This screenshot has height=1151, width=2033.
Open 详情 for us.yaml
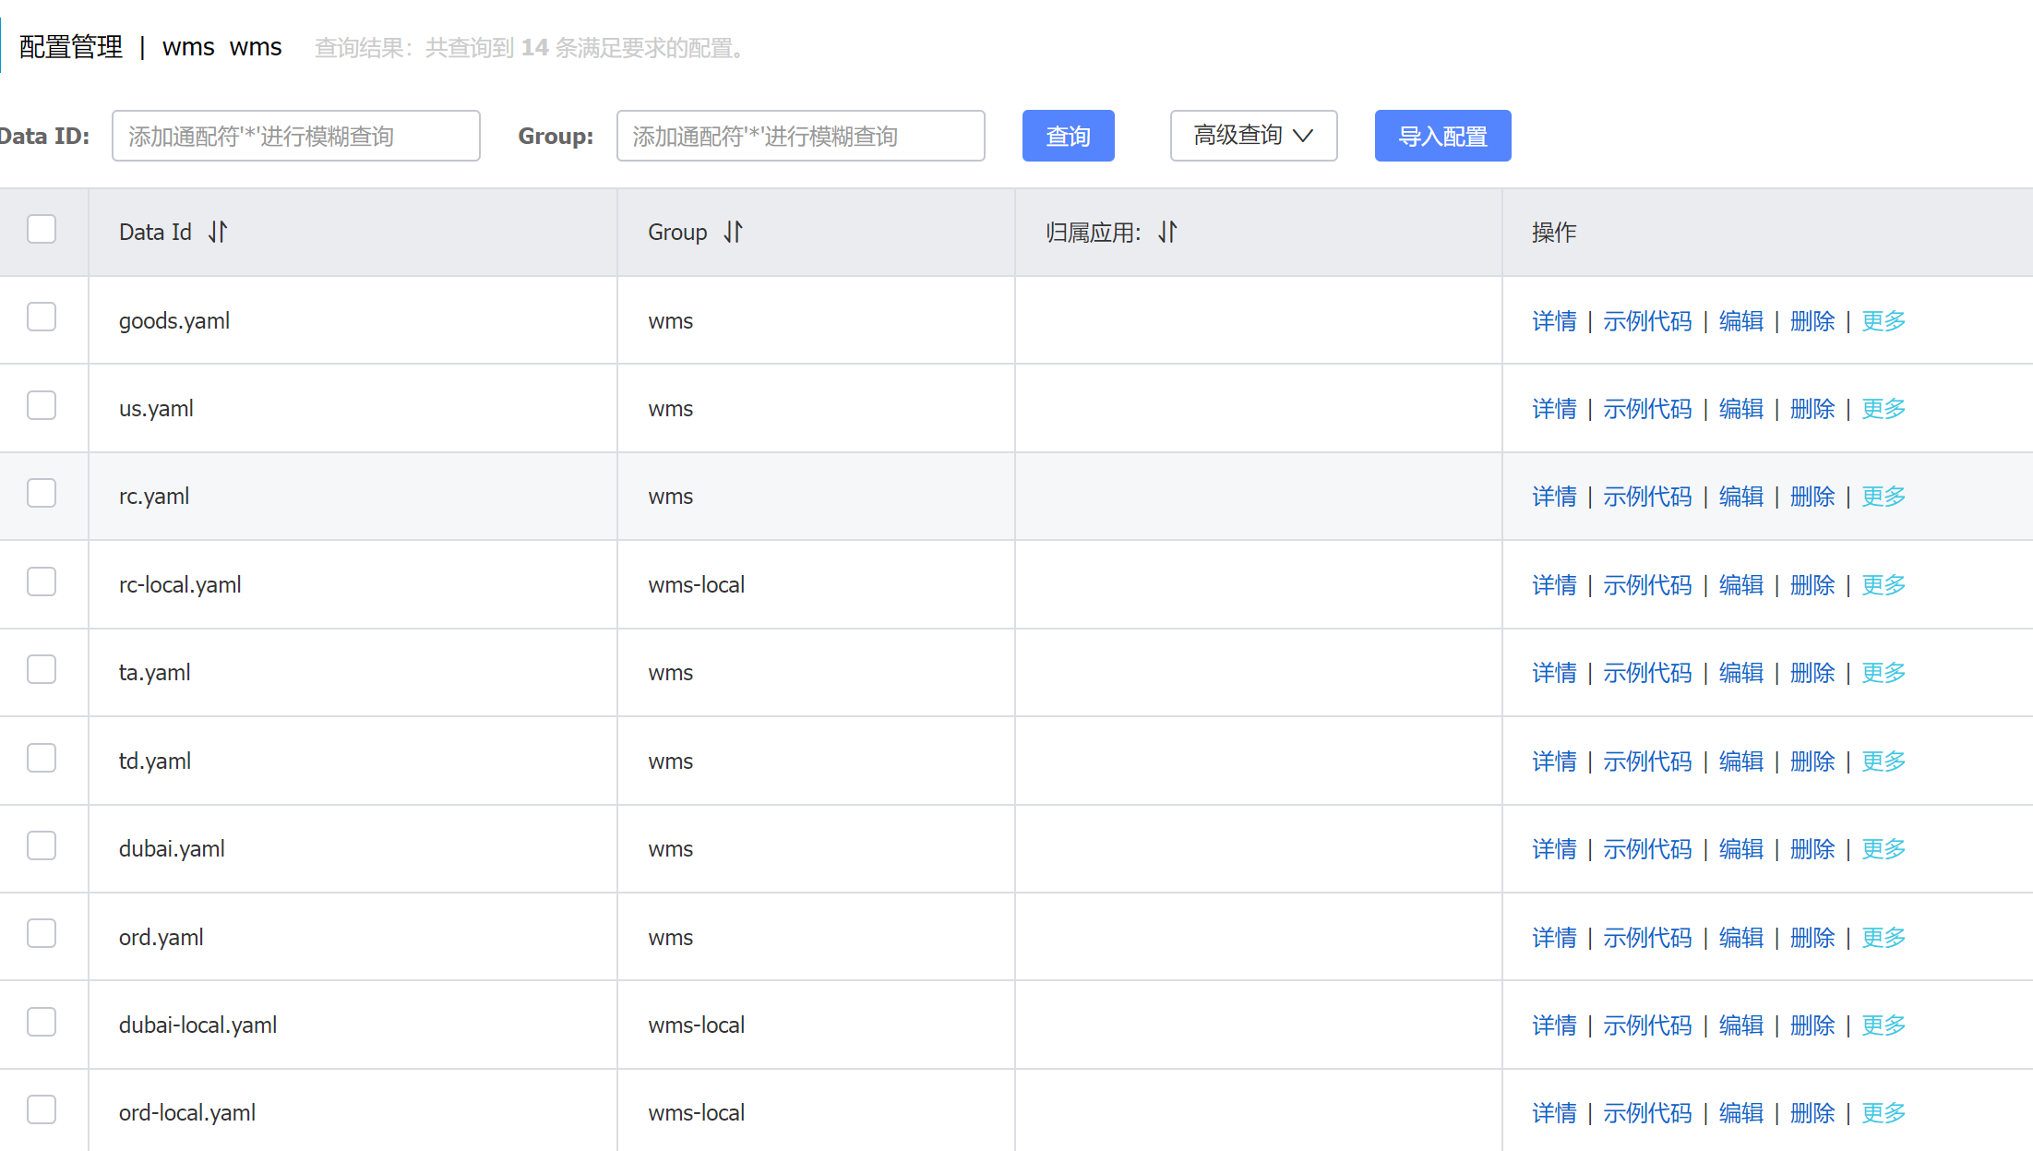coord(1555,409)
